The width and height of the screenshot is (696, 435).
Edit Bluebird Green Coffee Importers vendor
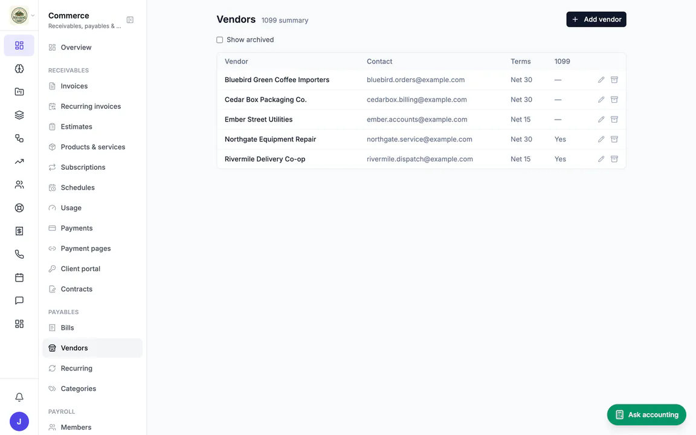click(601, 80)
